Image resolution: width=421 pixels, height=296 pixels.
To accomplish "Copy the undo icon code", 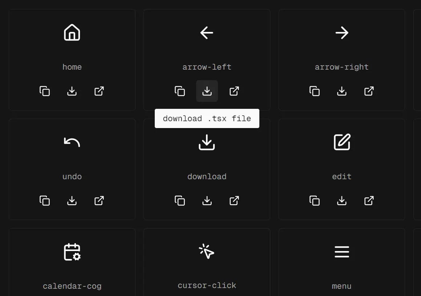I will (45, 201).
